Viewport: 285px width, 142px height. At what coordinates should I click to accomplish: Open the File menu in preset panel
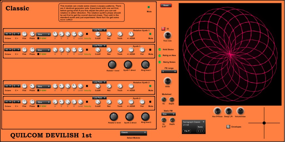(186, 131)
